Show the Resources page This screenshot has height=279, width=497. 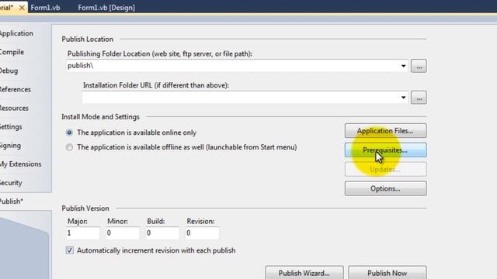pyautogui.click(x=14, y=108)
